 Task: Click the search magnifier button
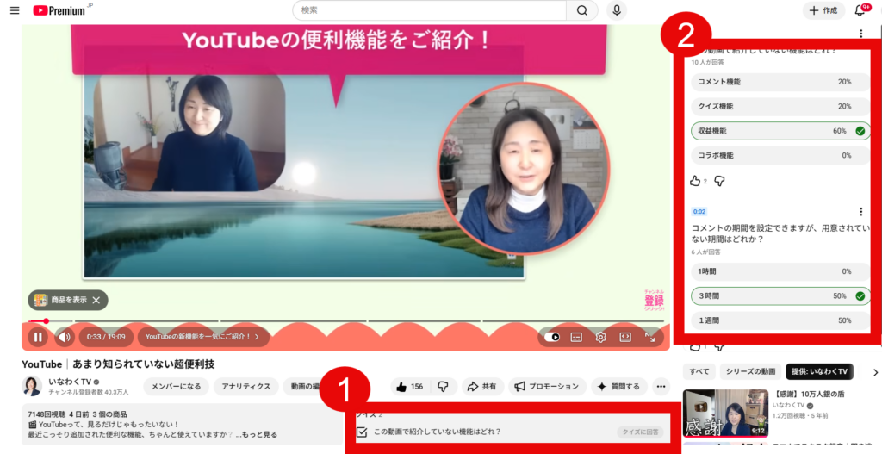tap(582, 10)
